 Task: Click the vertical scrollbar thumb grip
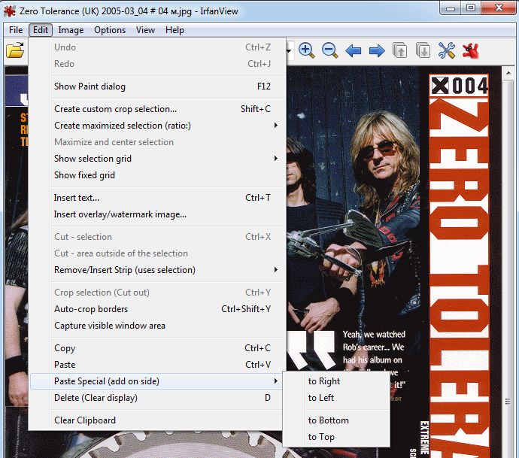[x=508, y=402]
